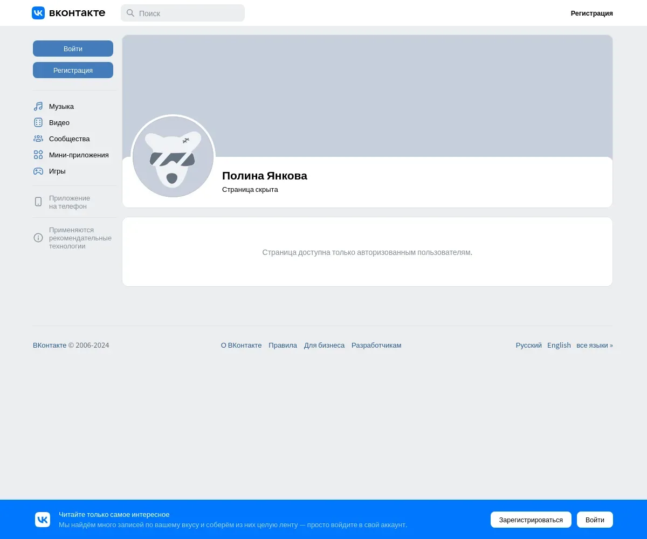Click the profile avatar dog image
The width and height of the screenshot is (647, 539).
(x=173, y=157)
